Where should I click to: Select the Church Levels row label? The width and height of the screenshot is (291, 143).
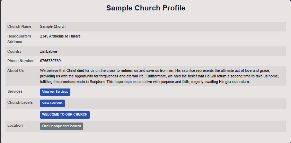coord(20,103)
